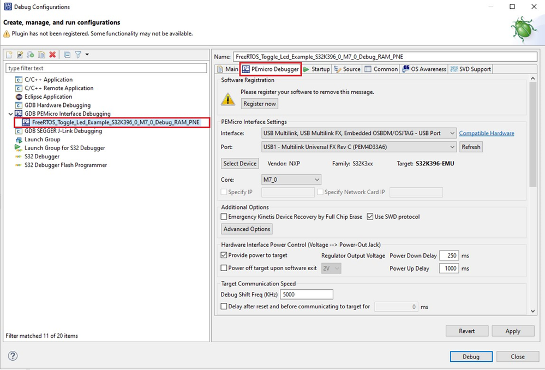Click the FreeRTOS_Toggle_Led_Example configuration PE icon

[26, 122]
